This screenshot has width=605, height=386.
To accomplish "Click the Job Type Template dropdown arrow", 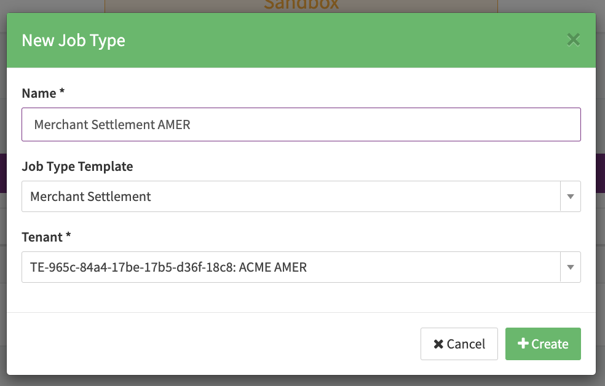I will click(x=570, y=197).
